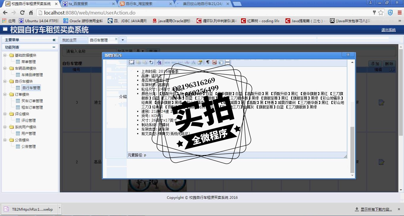Click the 添加 button behind the dialog
The width and height of the screenshot is (404, 216).
point(375,64)
